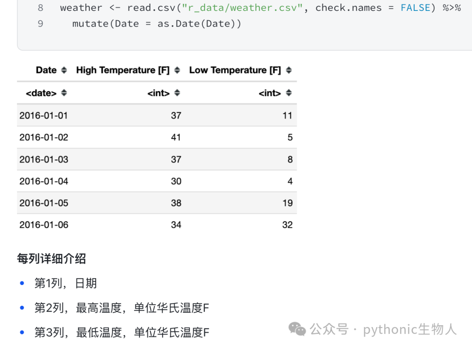Screen dimensions: 472x348
Task: Click line number 8 in code block
Action: tap(41, 8)
